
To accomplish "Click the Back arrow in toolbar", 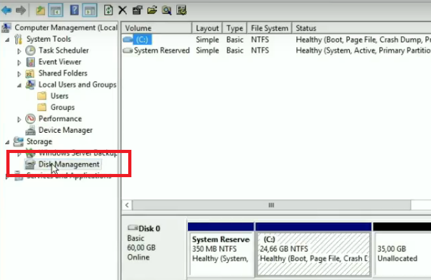I will point(7,10).
